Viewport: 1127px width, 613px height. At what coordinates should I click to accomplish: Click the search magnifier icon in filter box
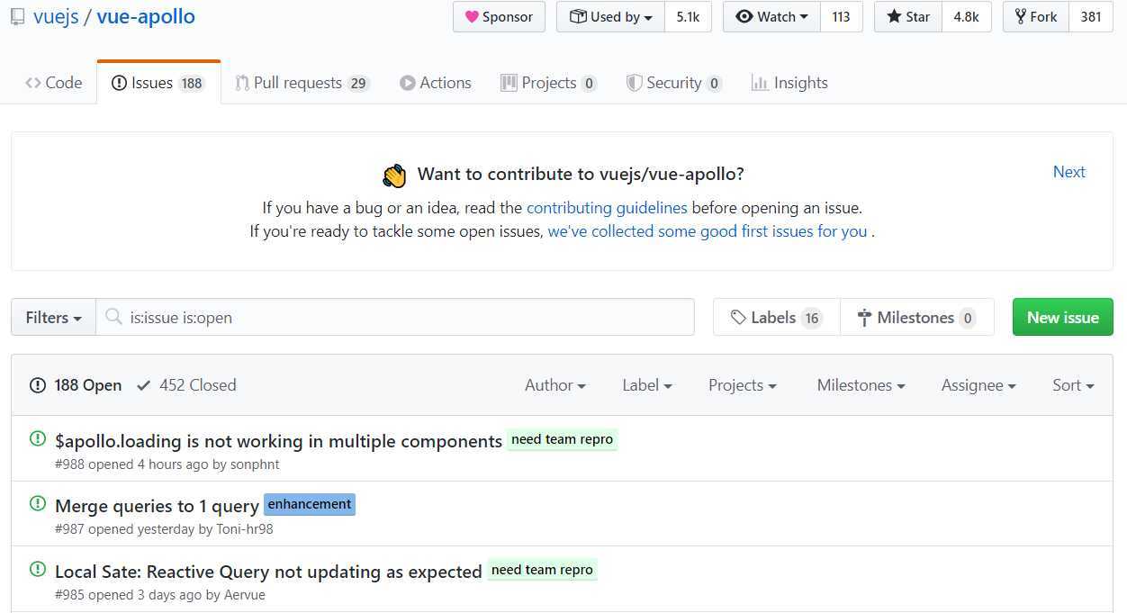(113, 317)
